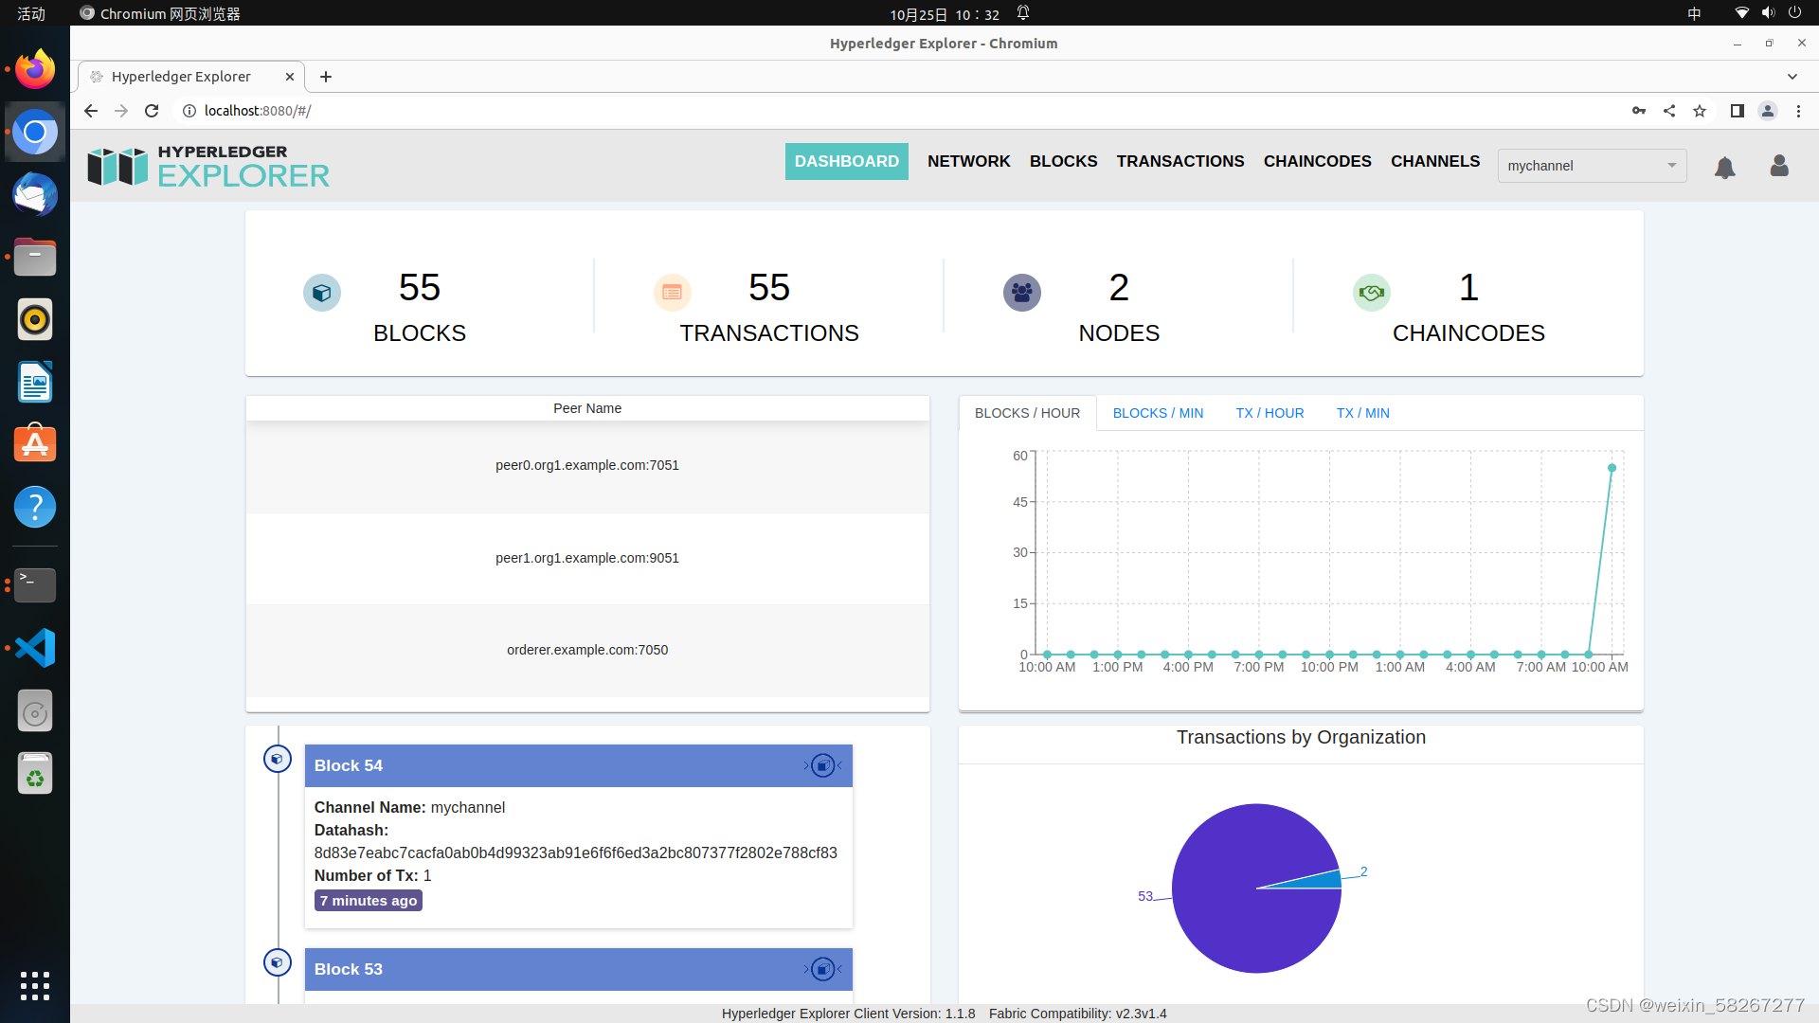Open Thunderbird mail from dock

pos(35,194)
